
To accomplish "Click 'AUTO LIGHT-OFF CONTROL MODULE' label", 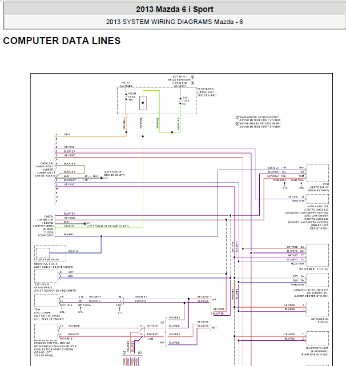I will point(316,210).
